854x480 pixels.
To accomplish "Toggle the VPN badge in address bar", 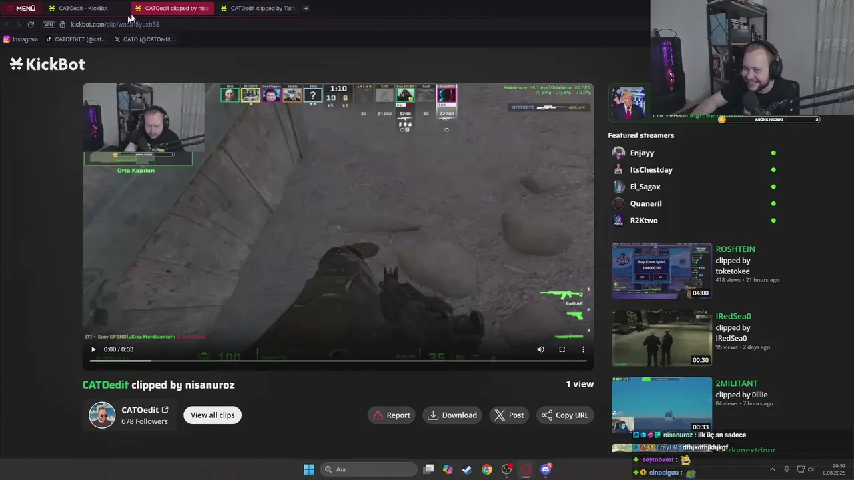I will [49, 25].
